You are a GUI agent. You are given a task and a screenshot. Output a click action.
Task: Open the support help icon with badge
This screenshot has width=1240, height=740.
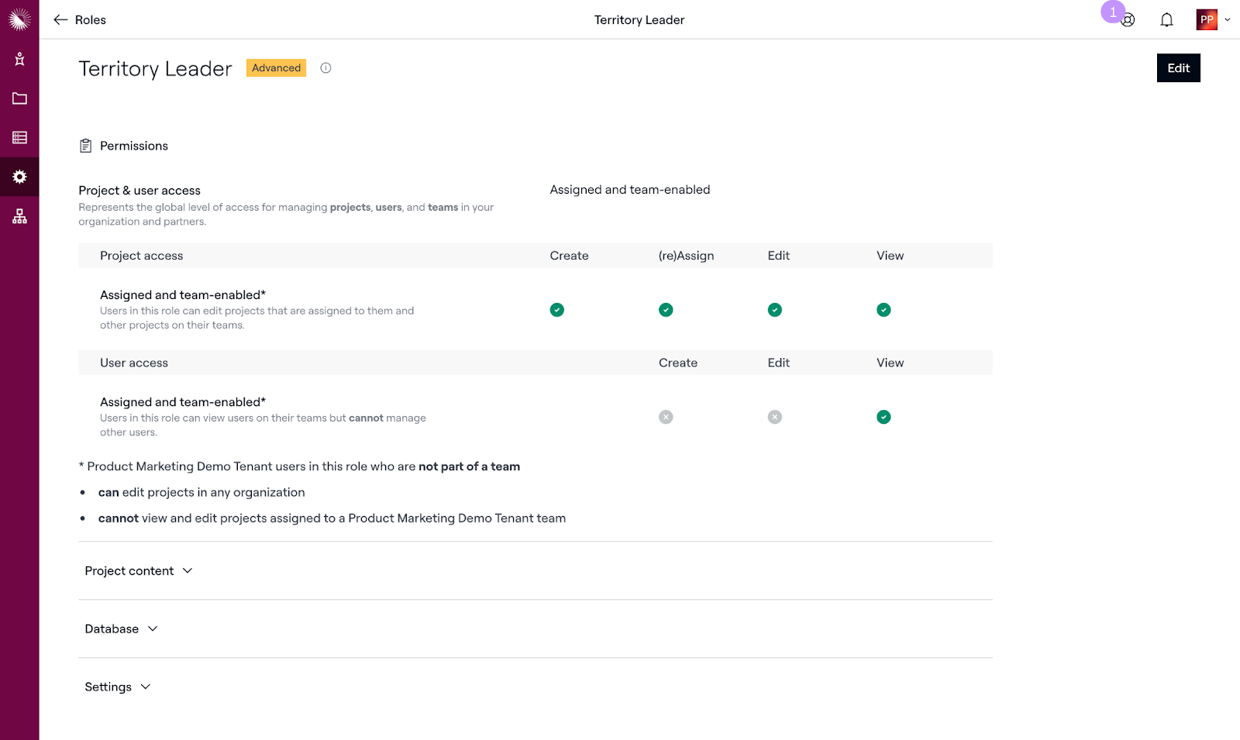pyautogui.click(x=1128, y=20)
